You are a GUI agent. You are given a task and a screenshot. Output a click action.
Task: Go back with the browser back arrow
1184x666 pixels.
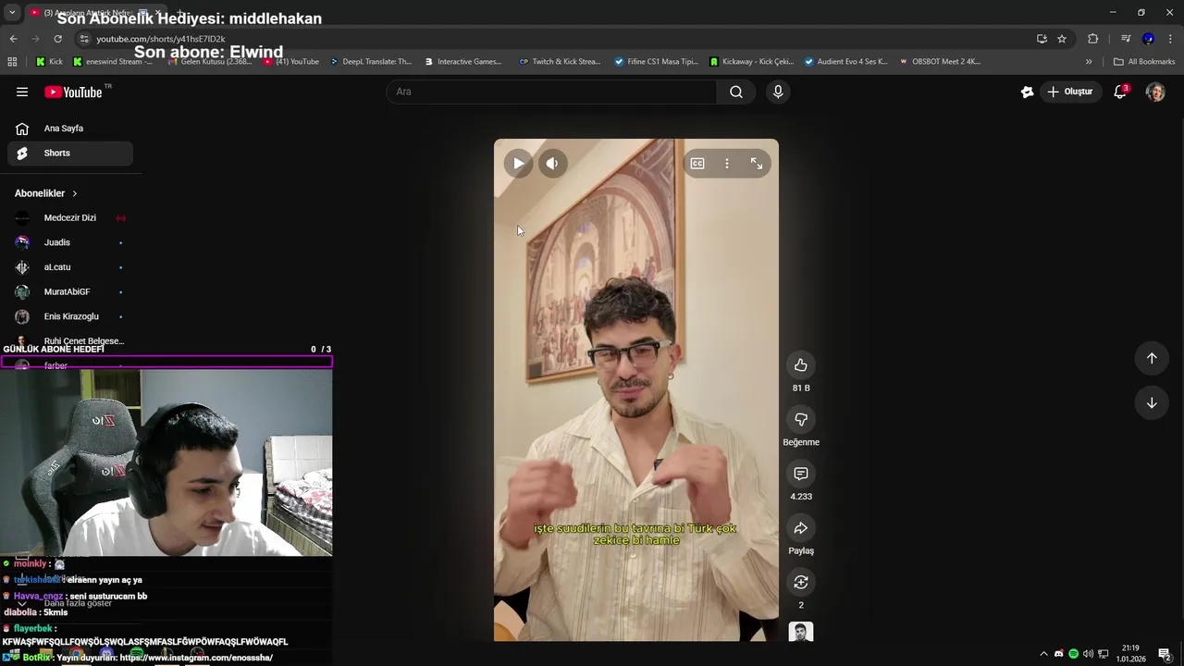13,39
